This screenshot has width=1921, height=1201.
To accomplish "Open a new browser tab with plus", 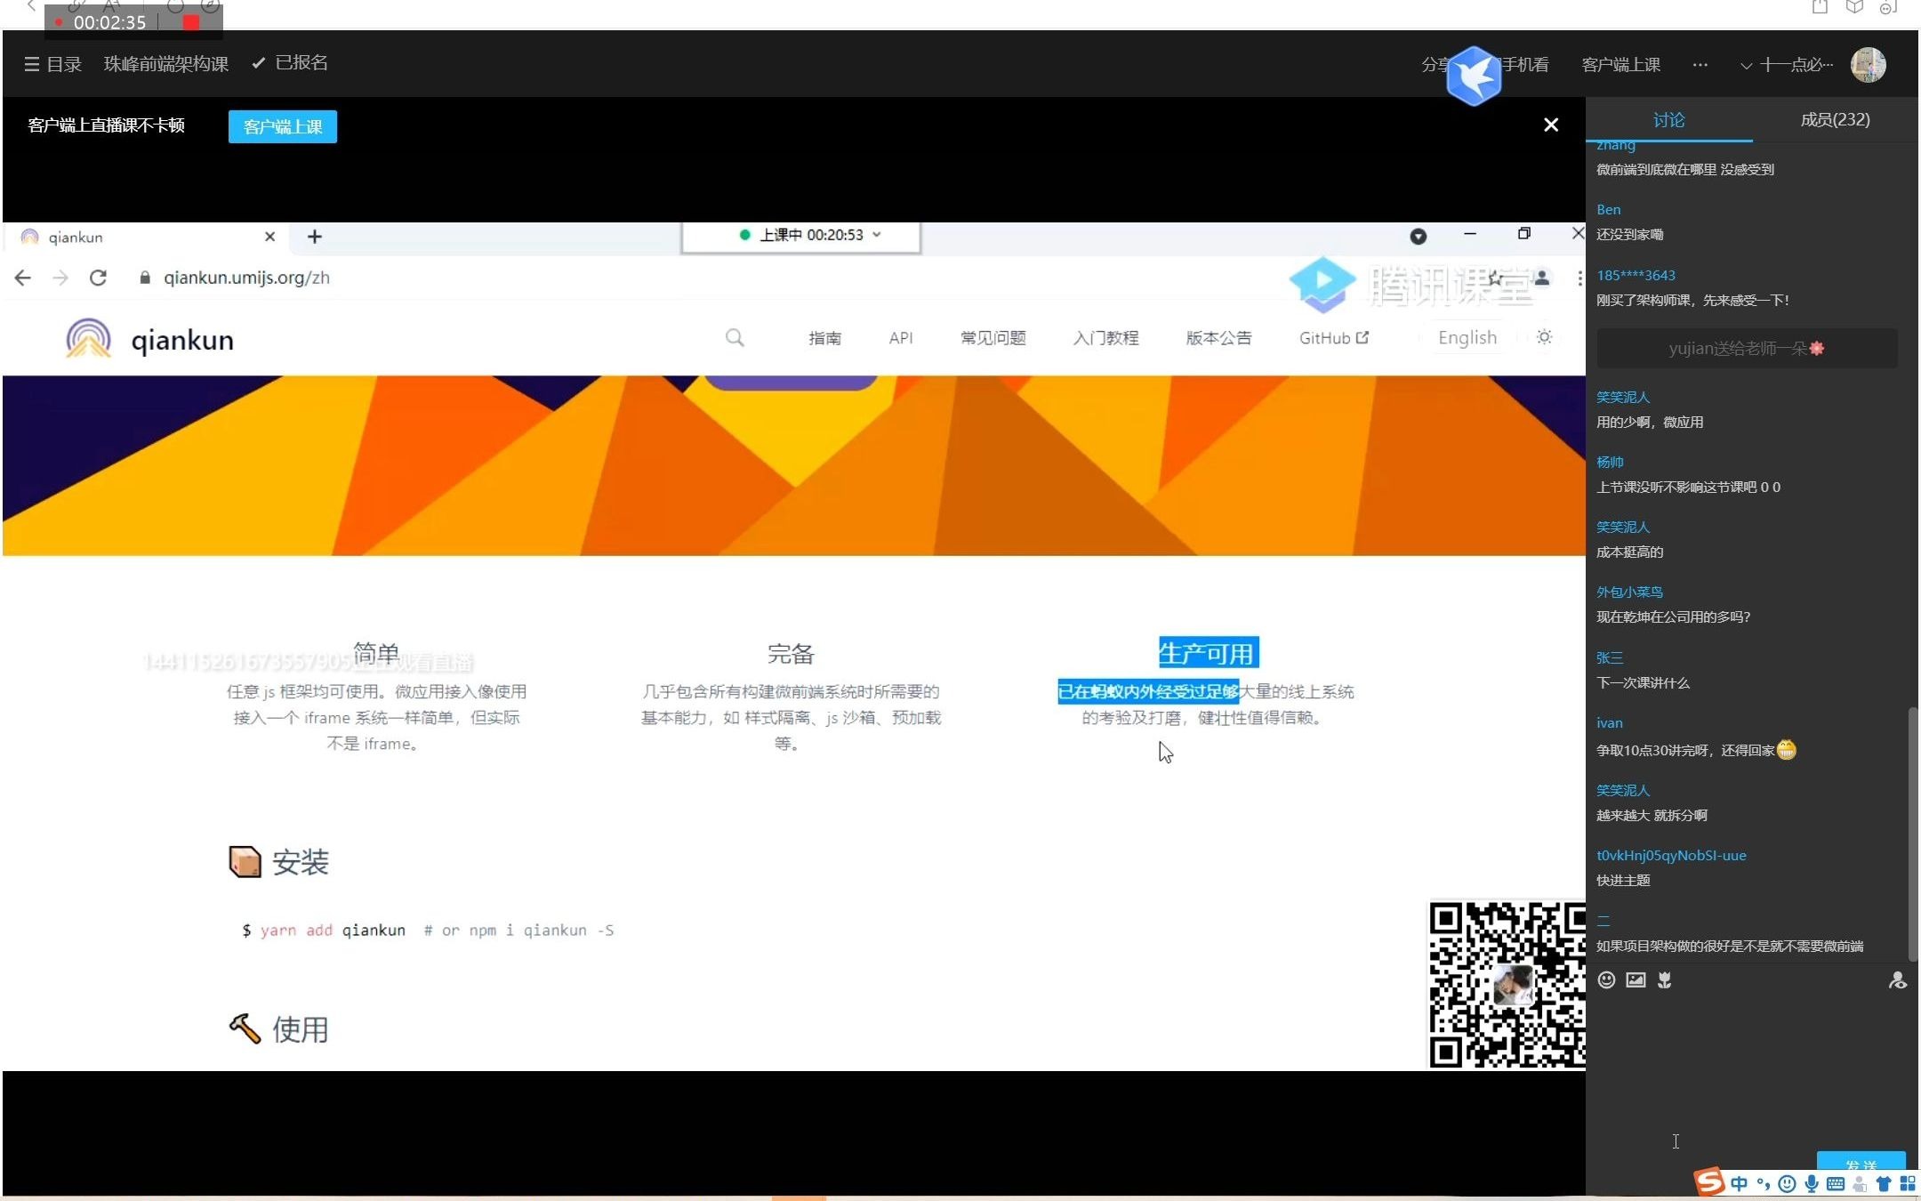I will tap(314, 237).
